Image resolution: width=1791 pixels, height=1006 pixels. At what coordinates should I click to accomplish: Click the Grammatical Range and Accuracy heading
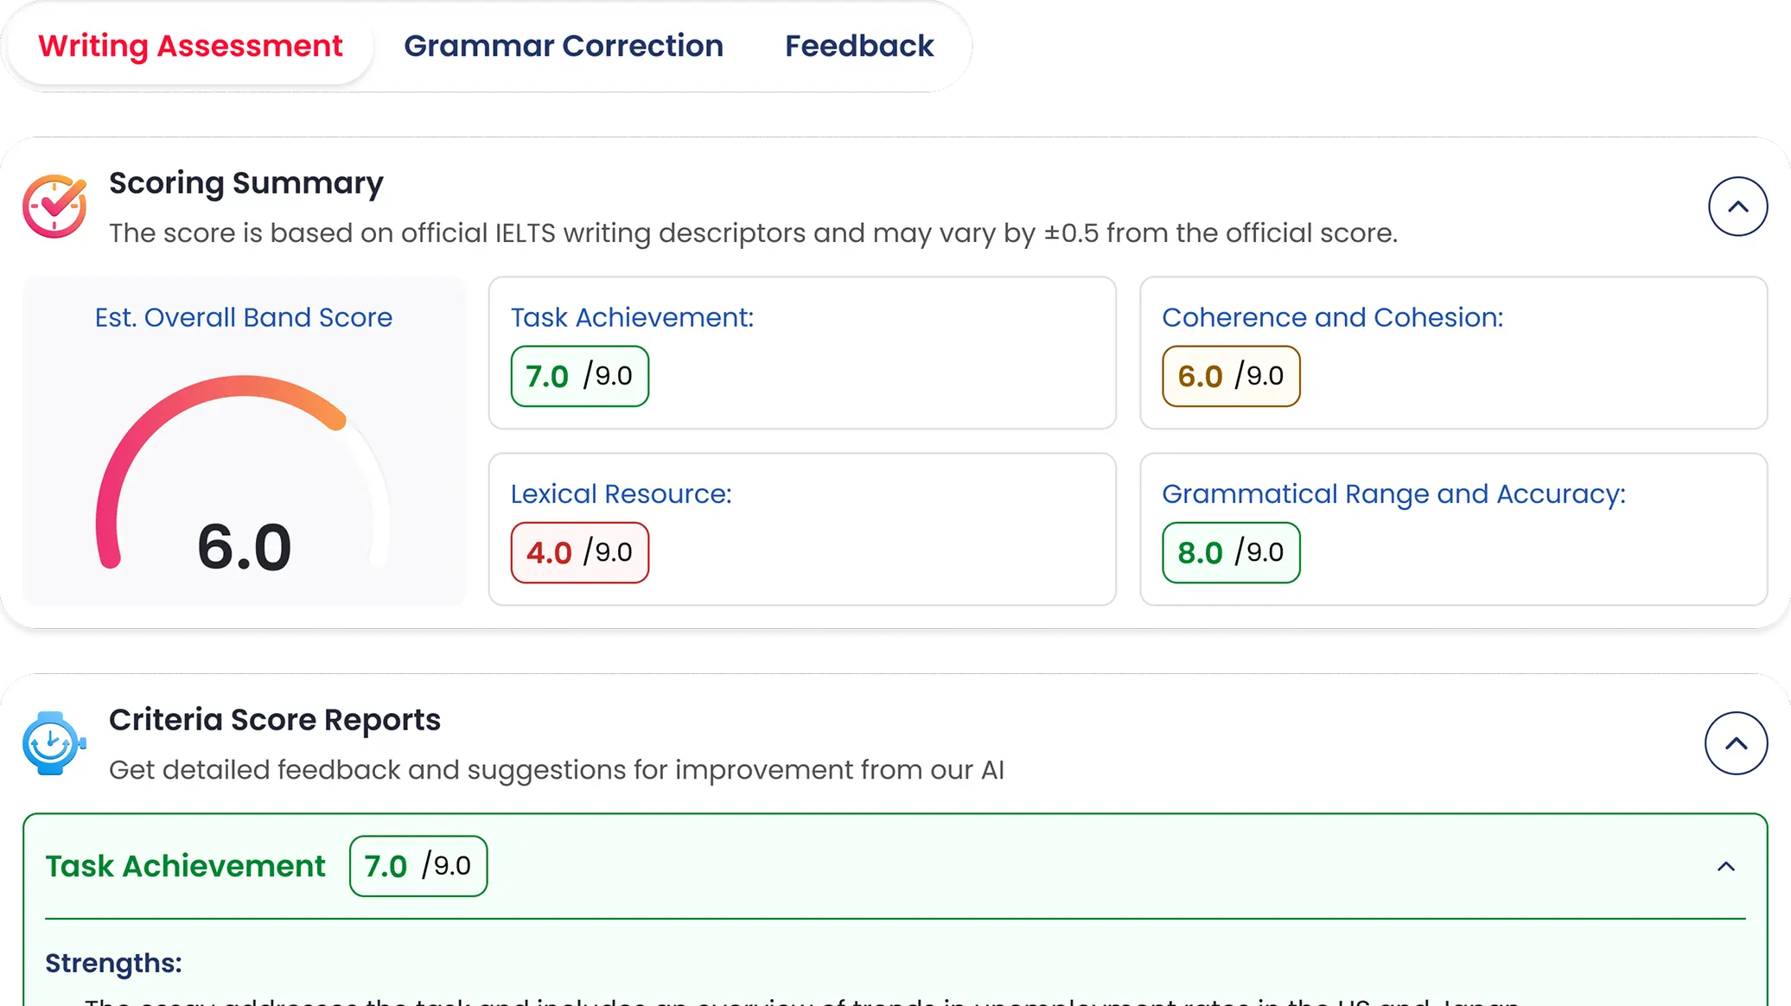pos(1393,493)
